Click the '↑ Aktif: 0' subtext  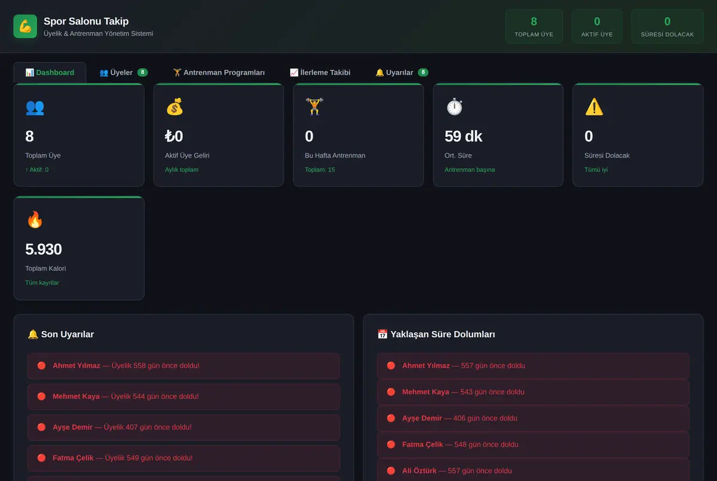coord(37,169)
